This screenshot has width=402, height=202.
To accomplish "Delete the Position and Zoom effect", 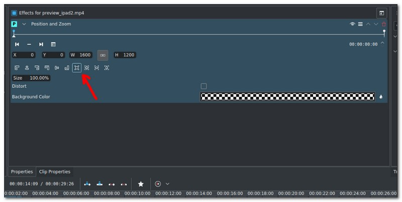I will (384, 24).
